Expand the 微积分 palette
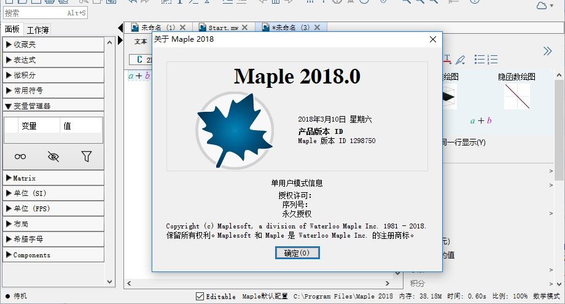 (53, 76)
